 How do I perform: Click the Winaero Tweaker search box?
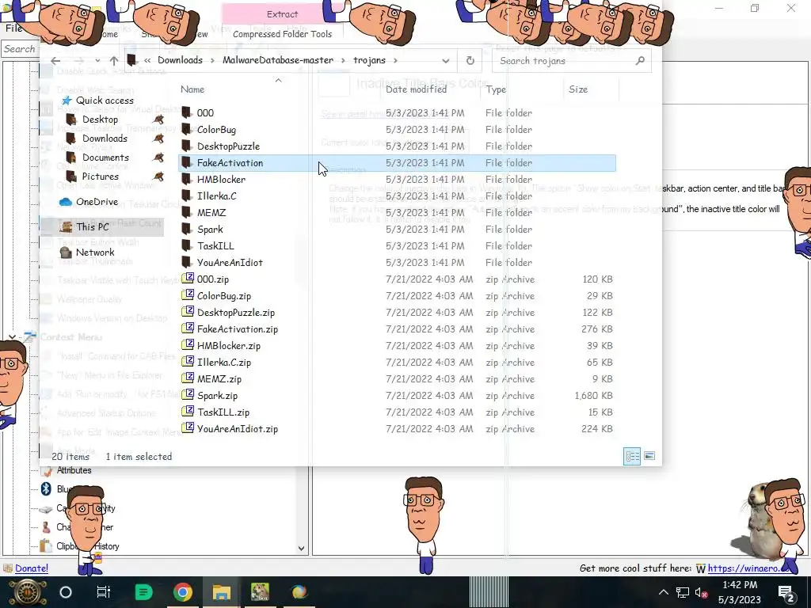click(20, 49)
